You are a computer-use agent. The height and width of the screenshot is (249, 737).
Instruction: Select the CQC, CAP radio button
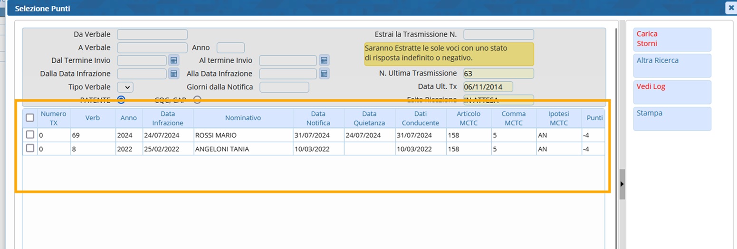click(x=197, y=99)
